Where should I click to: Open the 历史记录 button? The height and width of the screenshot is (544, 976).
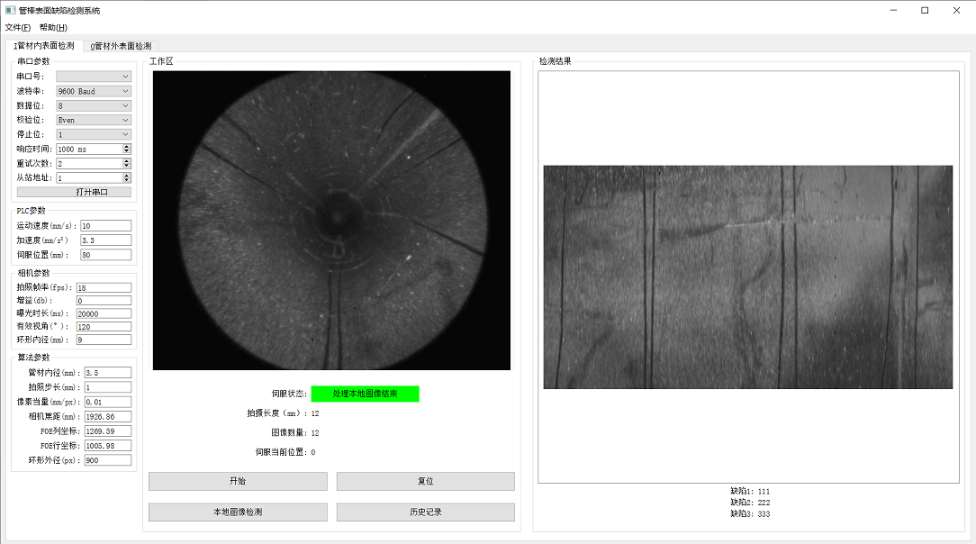coord(425,512)
